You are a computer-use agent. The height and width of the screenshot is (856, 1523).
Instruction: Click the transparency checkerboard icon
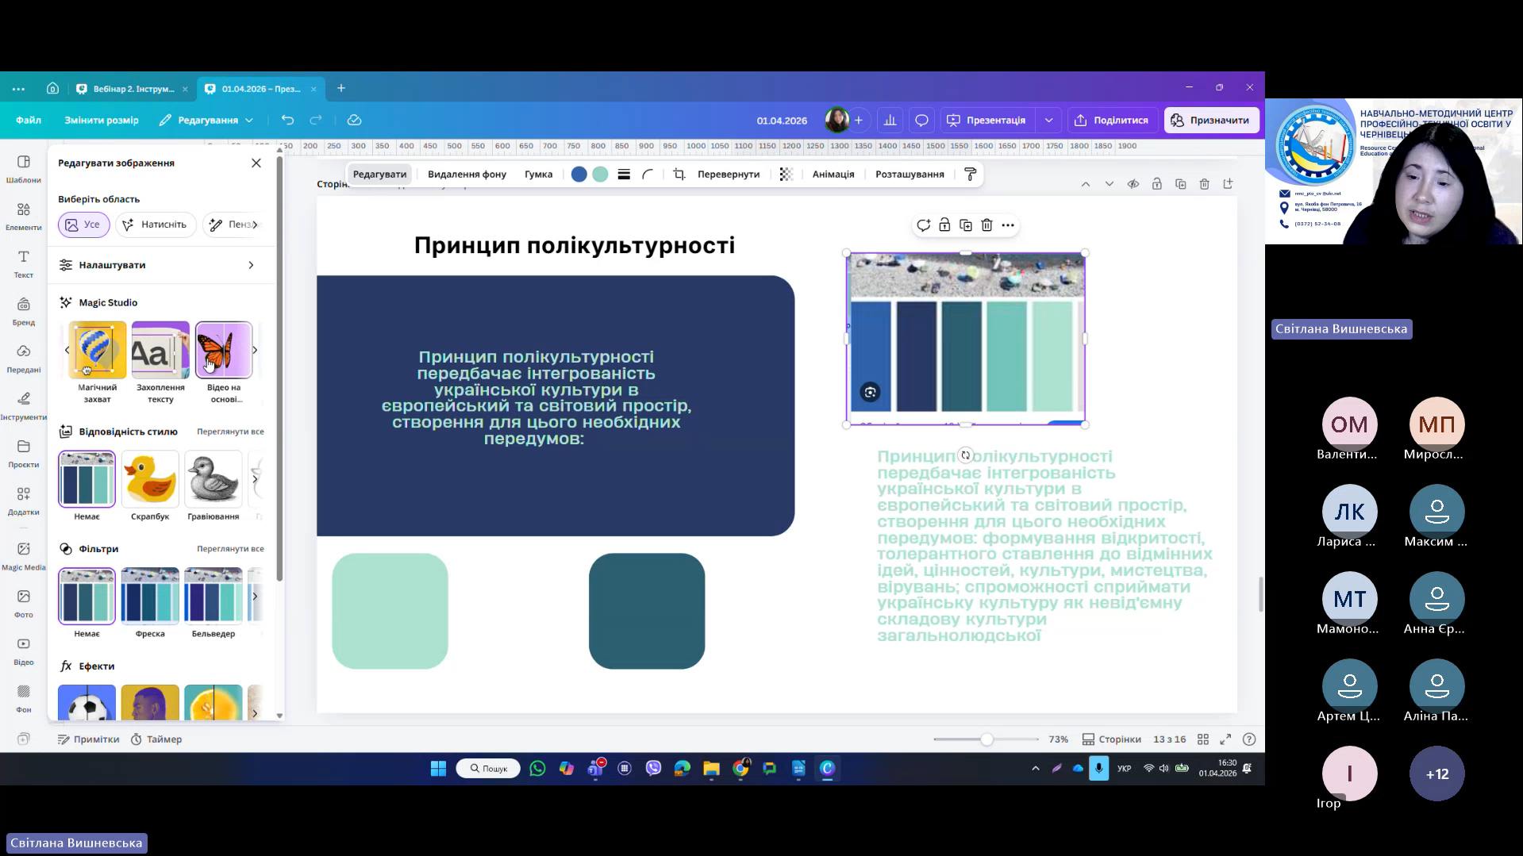pos(786,175)
